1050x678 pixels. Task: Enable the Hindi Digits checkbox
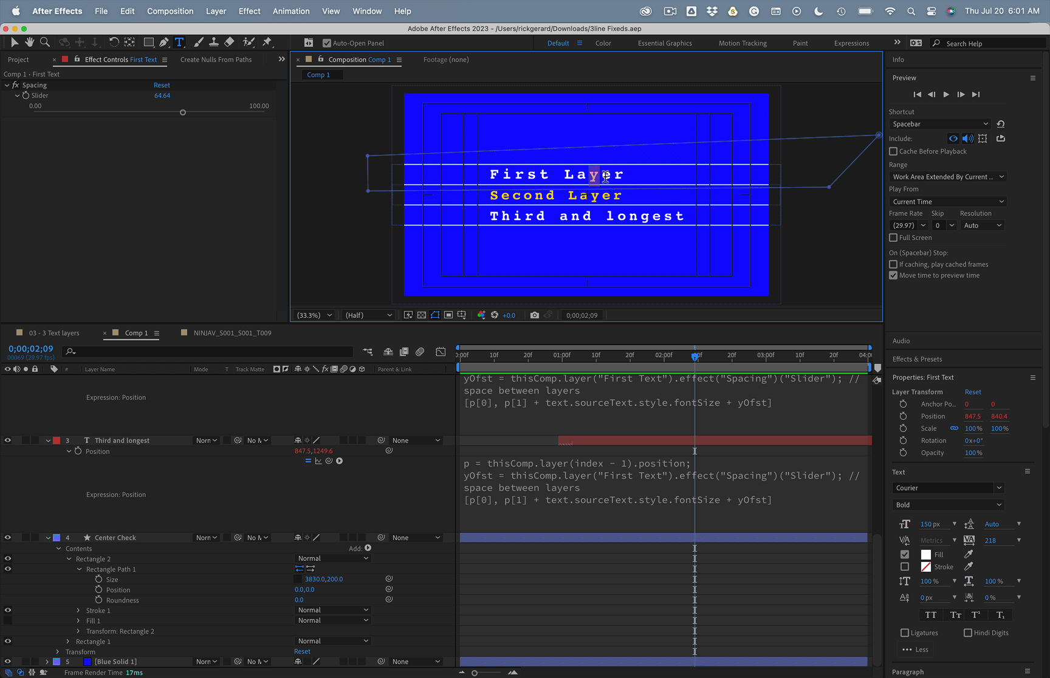tap(968, 632)
